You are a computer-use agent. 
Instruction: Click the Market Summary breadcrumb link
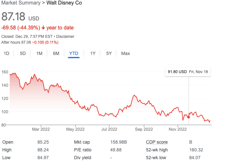(21, 3)
